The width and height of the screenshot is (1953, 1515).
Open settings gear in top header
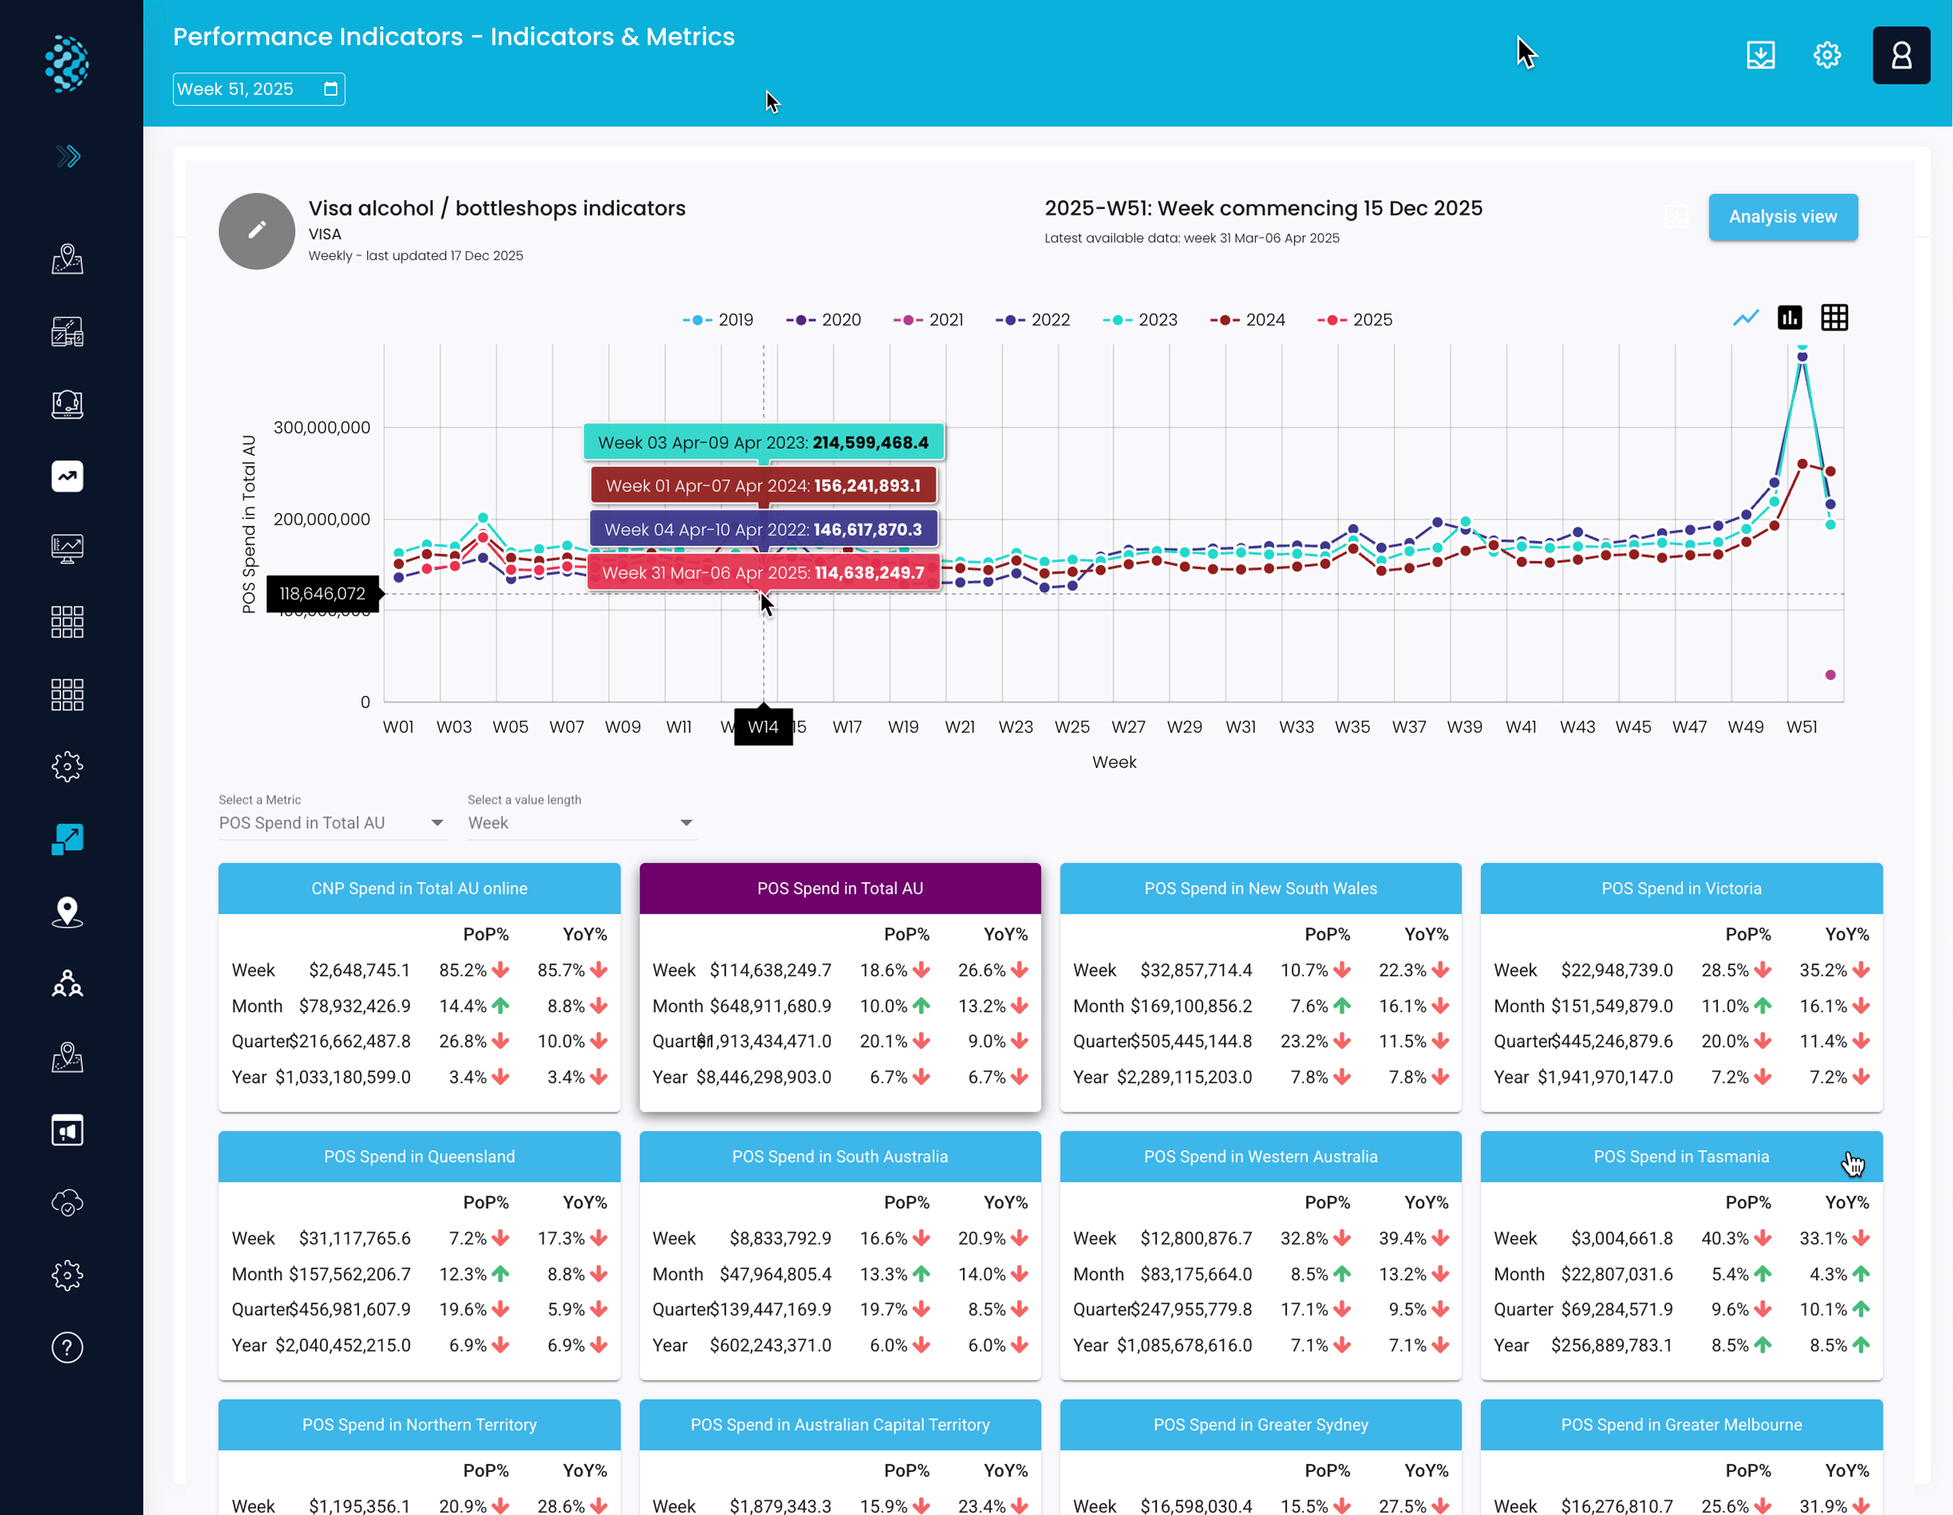(x=1826, y=55)
